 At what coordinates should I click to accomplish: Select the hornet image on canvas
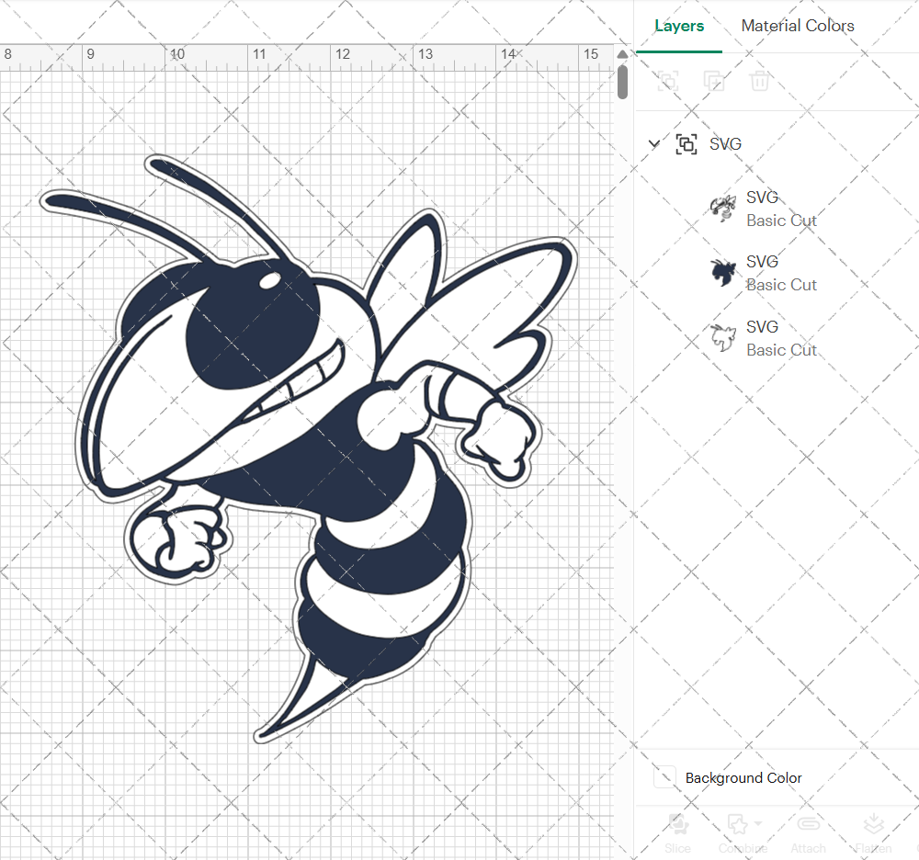309,448
